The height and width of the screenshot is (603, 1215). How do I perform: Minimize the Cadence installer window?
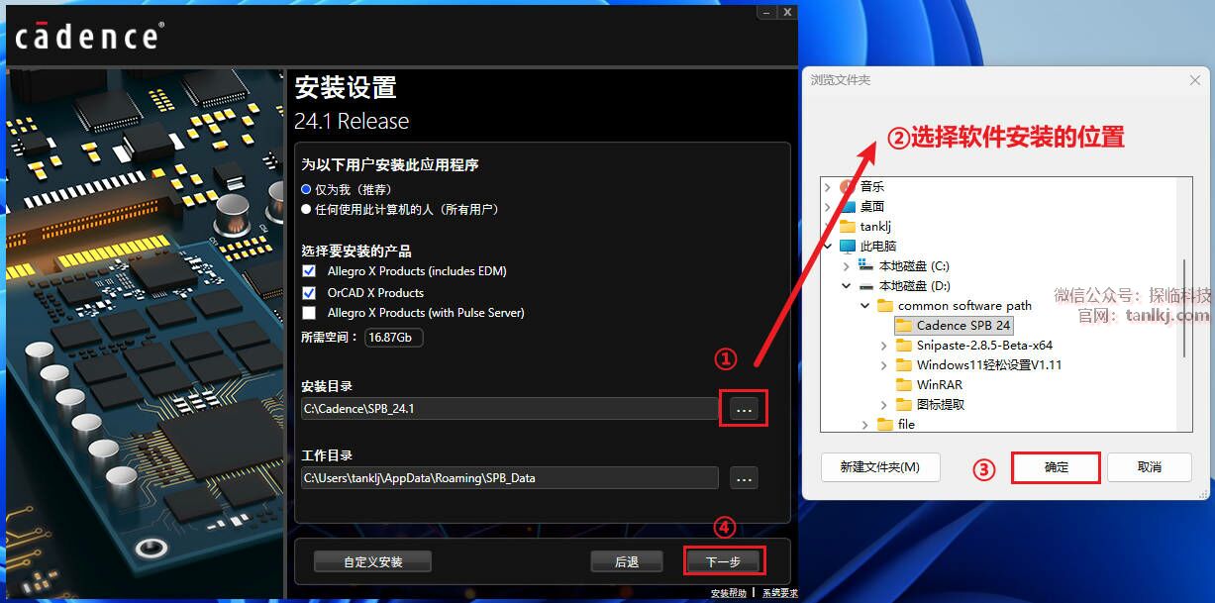tap(767, 12)
